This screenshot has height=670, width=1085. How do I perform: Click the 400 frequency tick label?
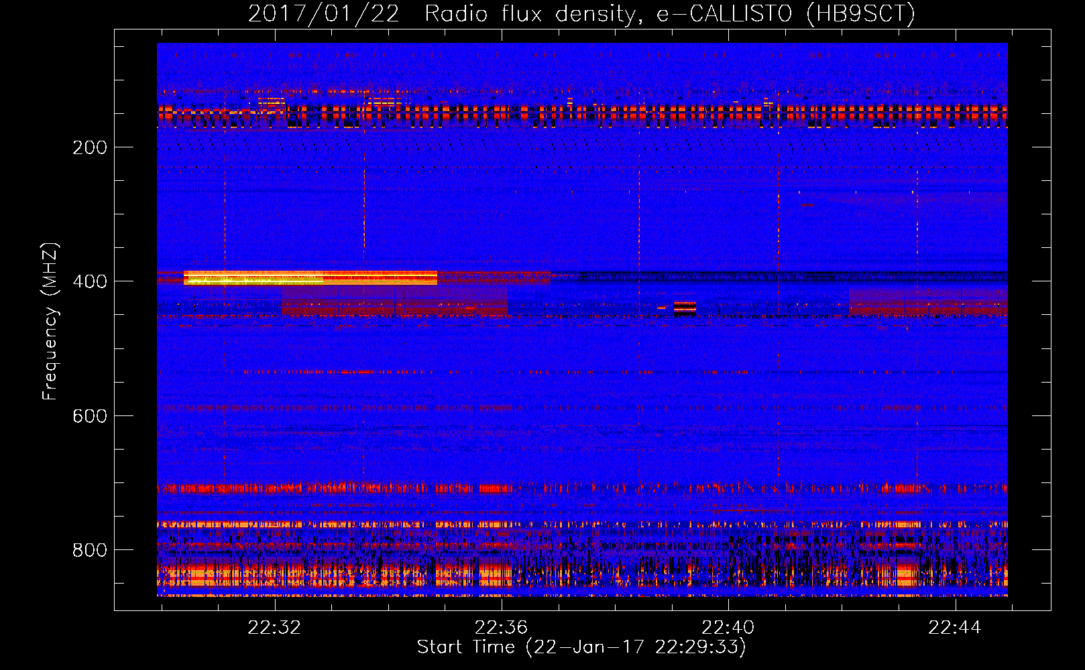[90, 281]
